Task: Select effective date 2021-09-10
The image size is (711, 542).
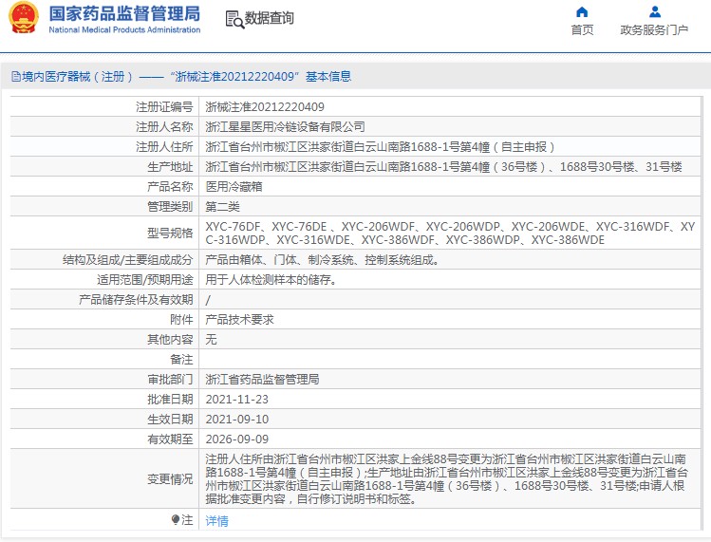Action: tap(236, 420)
